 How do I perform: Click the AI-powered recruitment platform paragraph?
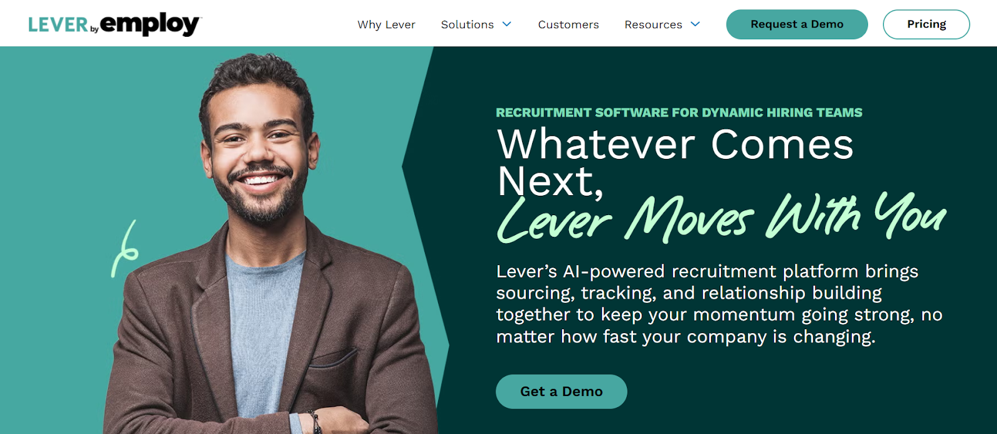click(x=719, y=304)
